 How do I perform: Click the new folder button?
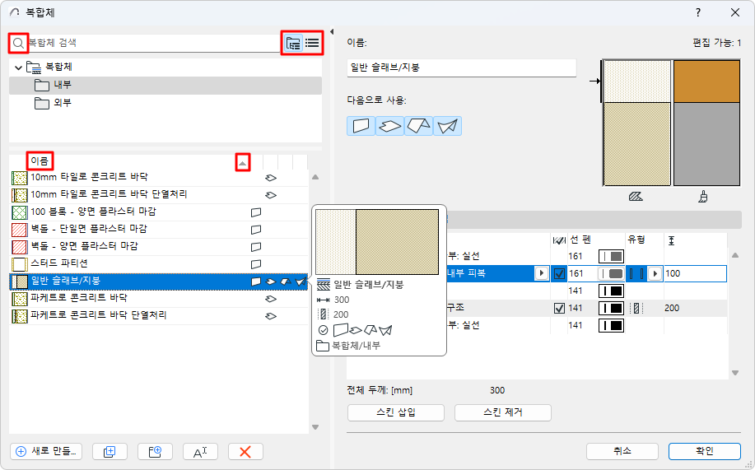[155, 452]
